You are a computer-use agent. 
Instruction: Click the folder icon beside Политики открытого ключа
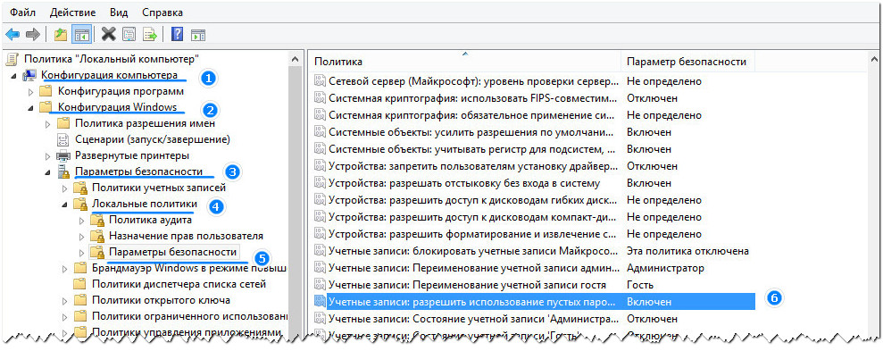coord(80,300)
